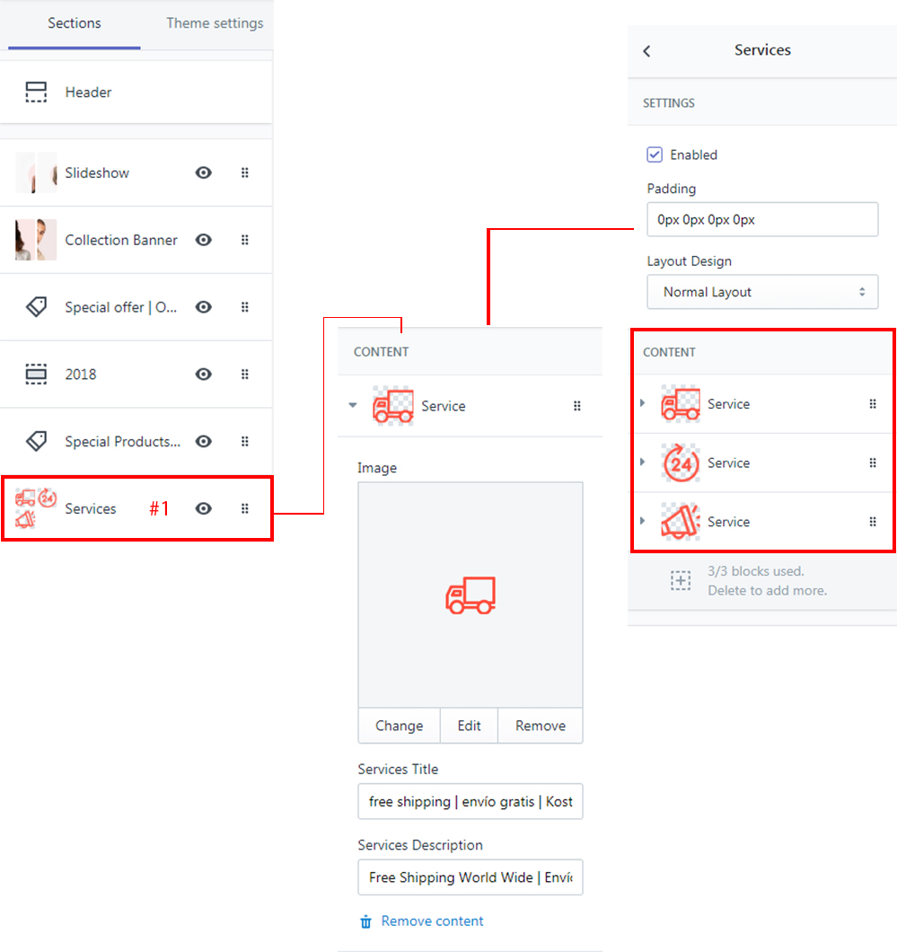Expand the first Service block in list
Screen dimensions: 897x952
pyautogui.click(x=642, y=403)
